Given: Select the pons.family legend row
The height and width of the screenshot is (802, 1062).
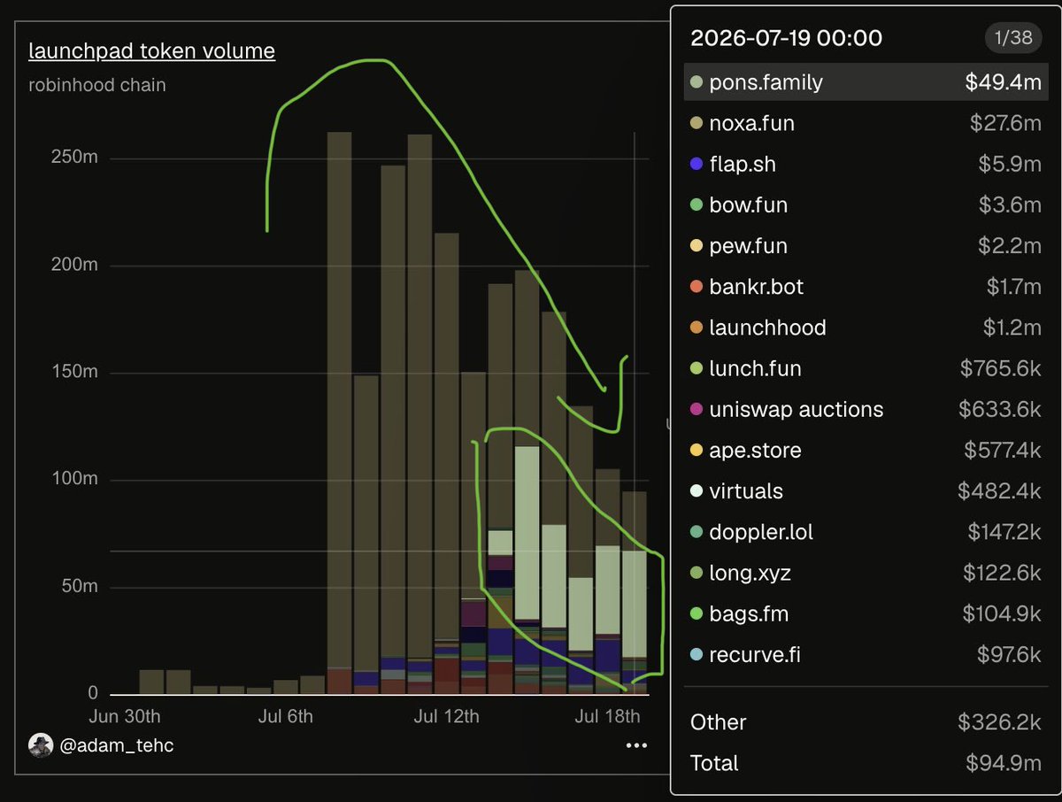Looking at the screenshot, I should 866,82.
